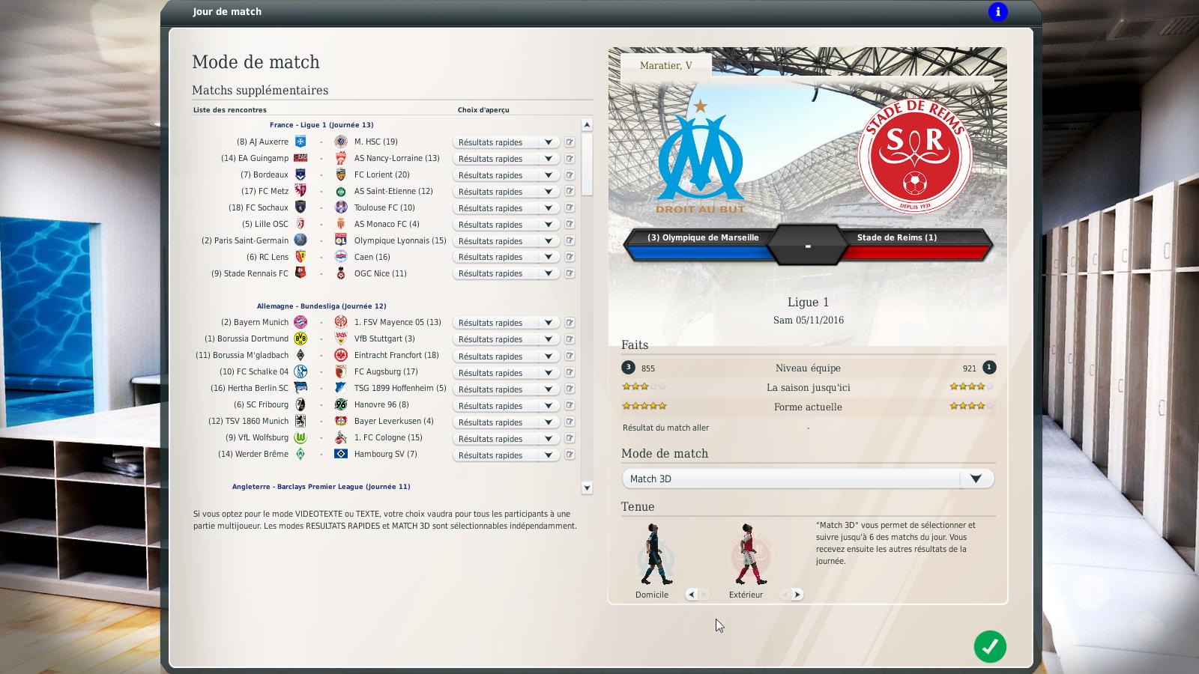Click the Paris Saint-Germain club crest

coord(300,240)
